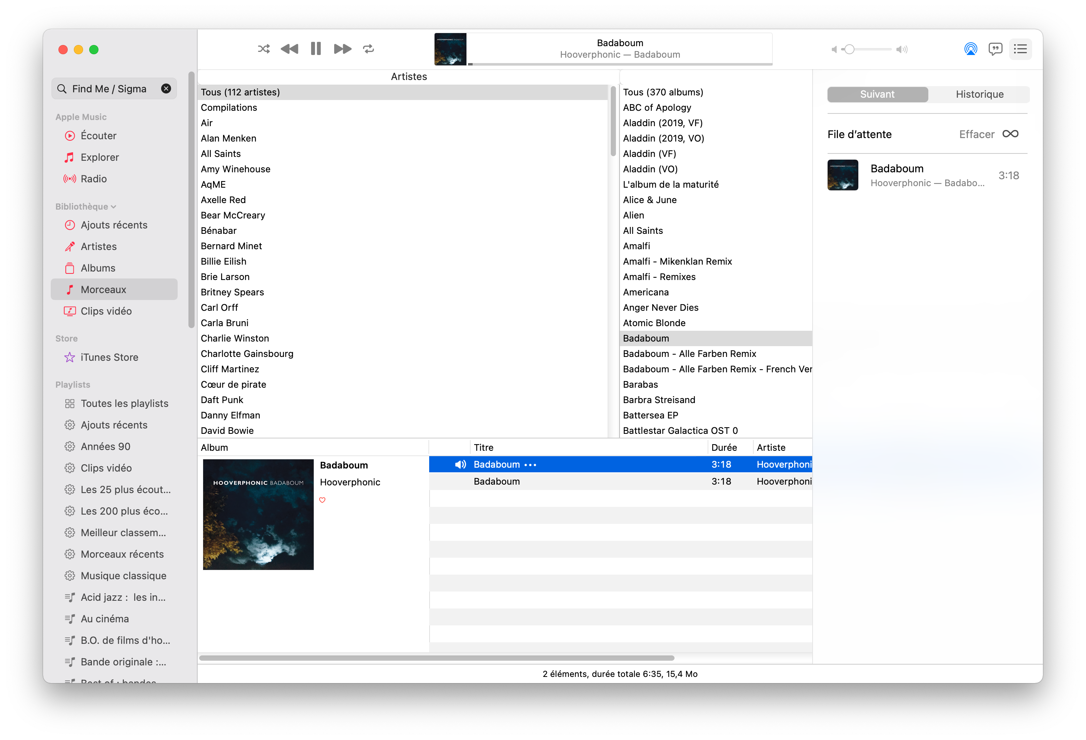Toggle repeat mode
1086x740 pixels.
(x=369, y=49)
